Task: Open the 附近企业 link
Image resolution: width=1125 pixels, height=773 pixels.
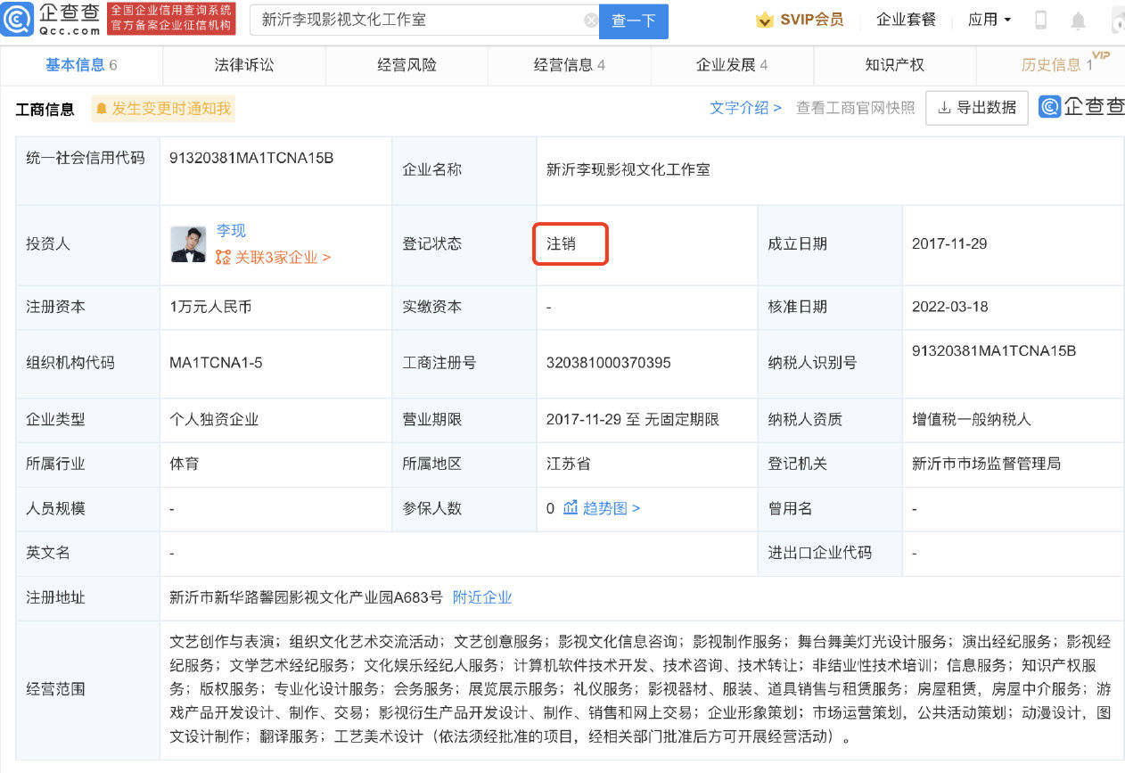Action: 482,597
